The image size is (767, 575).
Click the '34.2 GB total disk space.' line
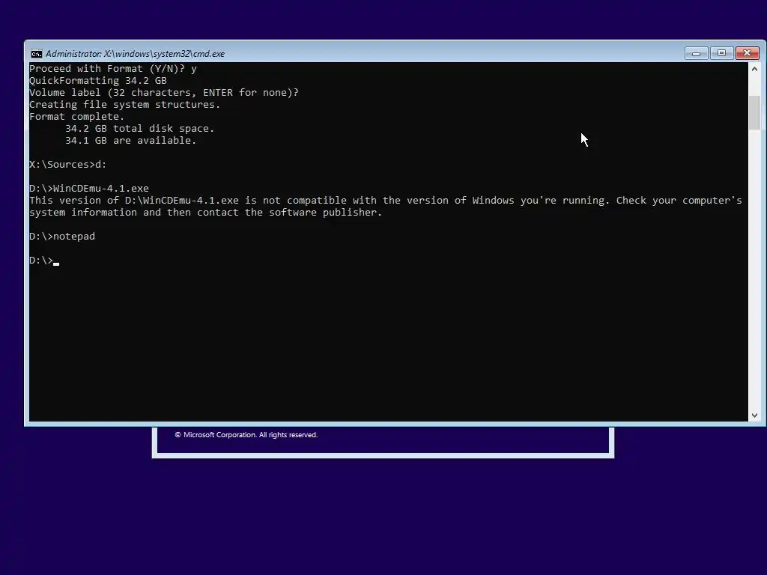point(140,129)
